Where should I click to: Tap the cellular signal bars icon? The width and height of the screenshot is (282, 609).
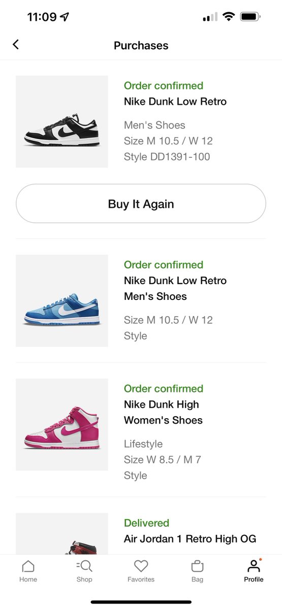pos(210,17)
